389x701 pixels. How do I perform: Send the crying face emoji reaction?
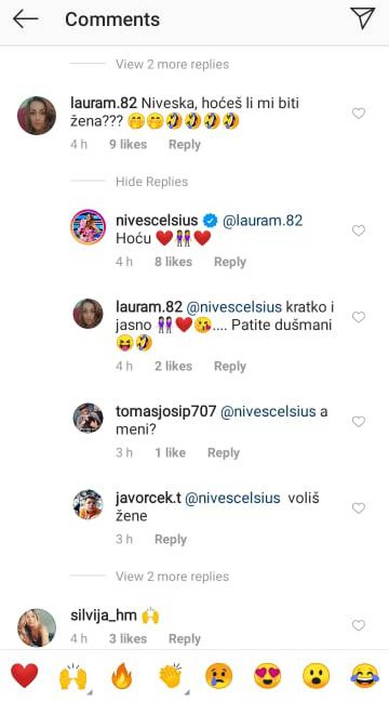click(219, 675)
